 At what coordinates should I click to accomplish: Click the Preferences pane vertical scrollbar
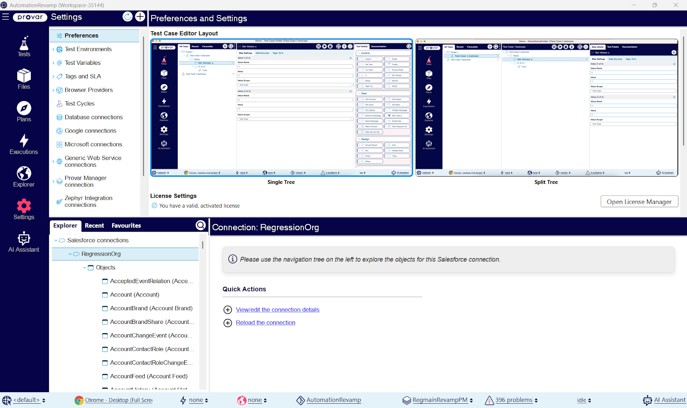point(683,90)
